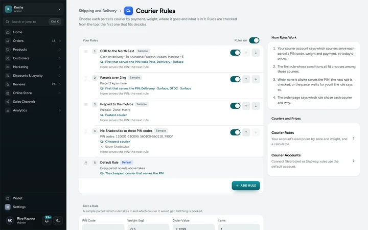368x230 pixels.
Task: Click the Search or jump to field
Action: pos(33,21)
